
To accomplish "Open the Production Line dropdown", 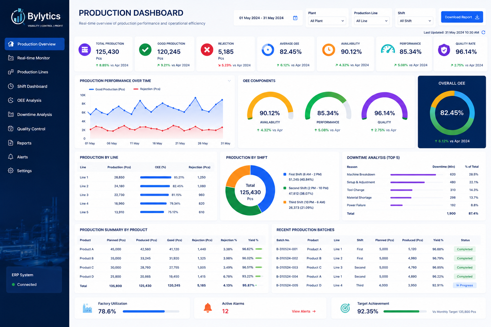I will click(372, 21).
